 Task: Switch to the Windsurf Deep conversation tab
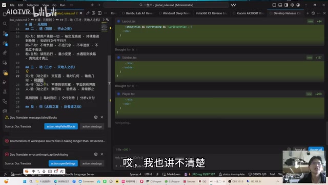pyautogui.click(x=174, y=13)
